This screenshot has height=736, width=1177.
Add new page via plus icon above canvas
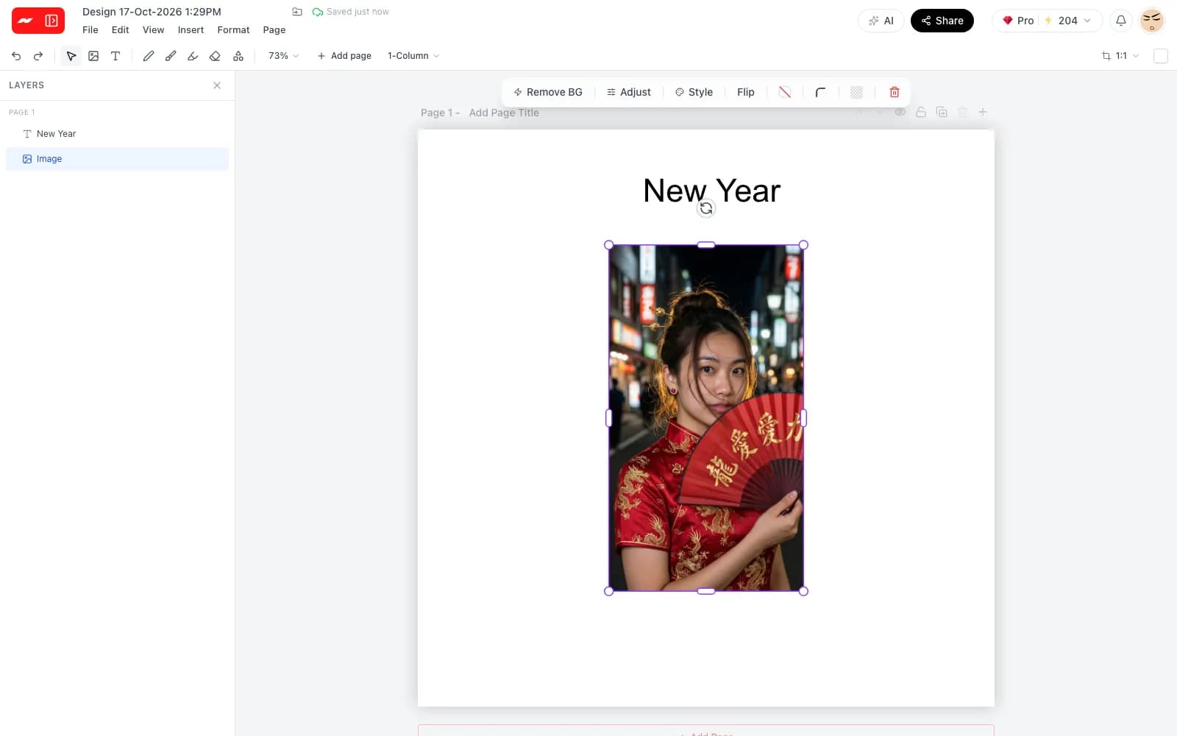click(983, 112)
